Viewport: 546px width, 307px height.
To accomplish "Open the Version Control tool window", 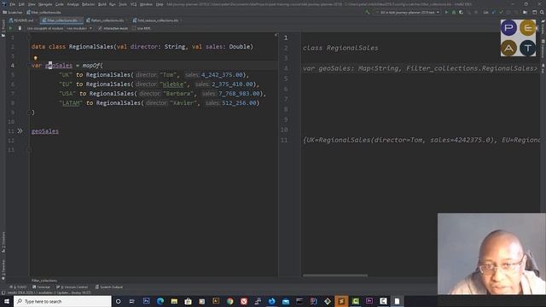I will click(x=73, y=287).
